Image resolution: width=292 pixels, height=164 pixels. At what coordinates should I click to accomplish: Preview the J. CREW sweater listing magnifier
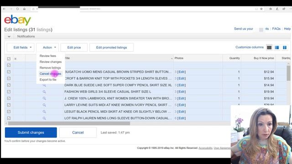pos(44,98)
